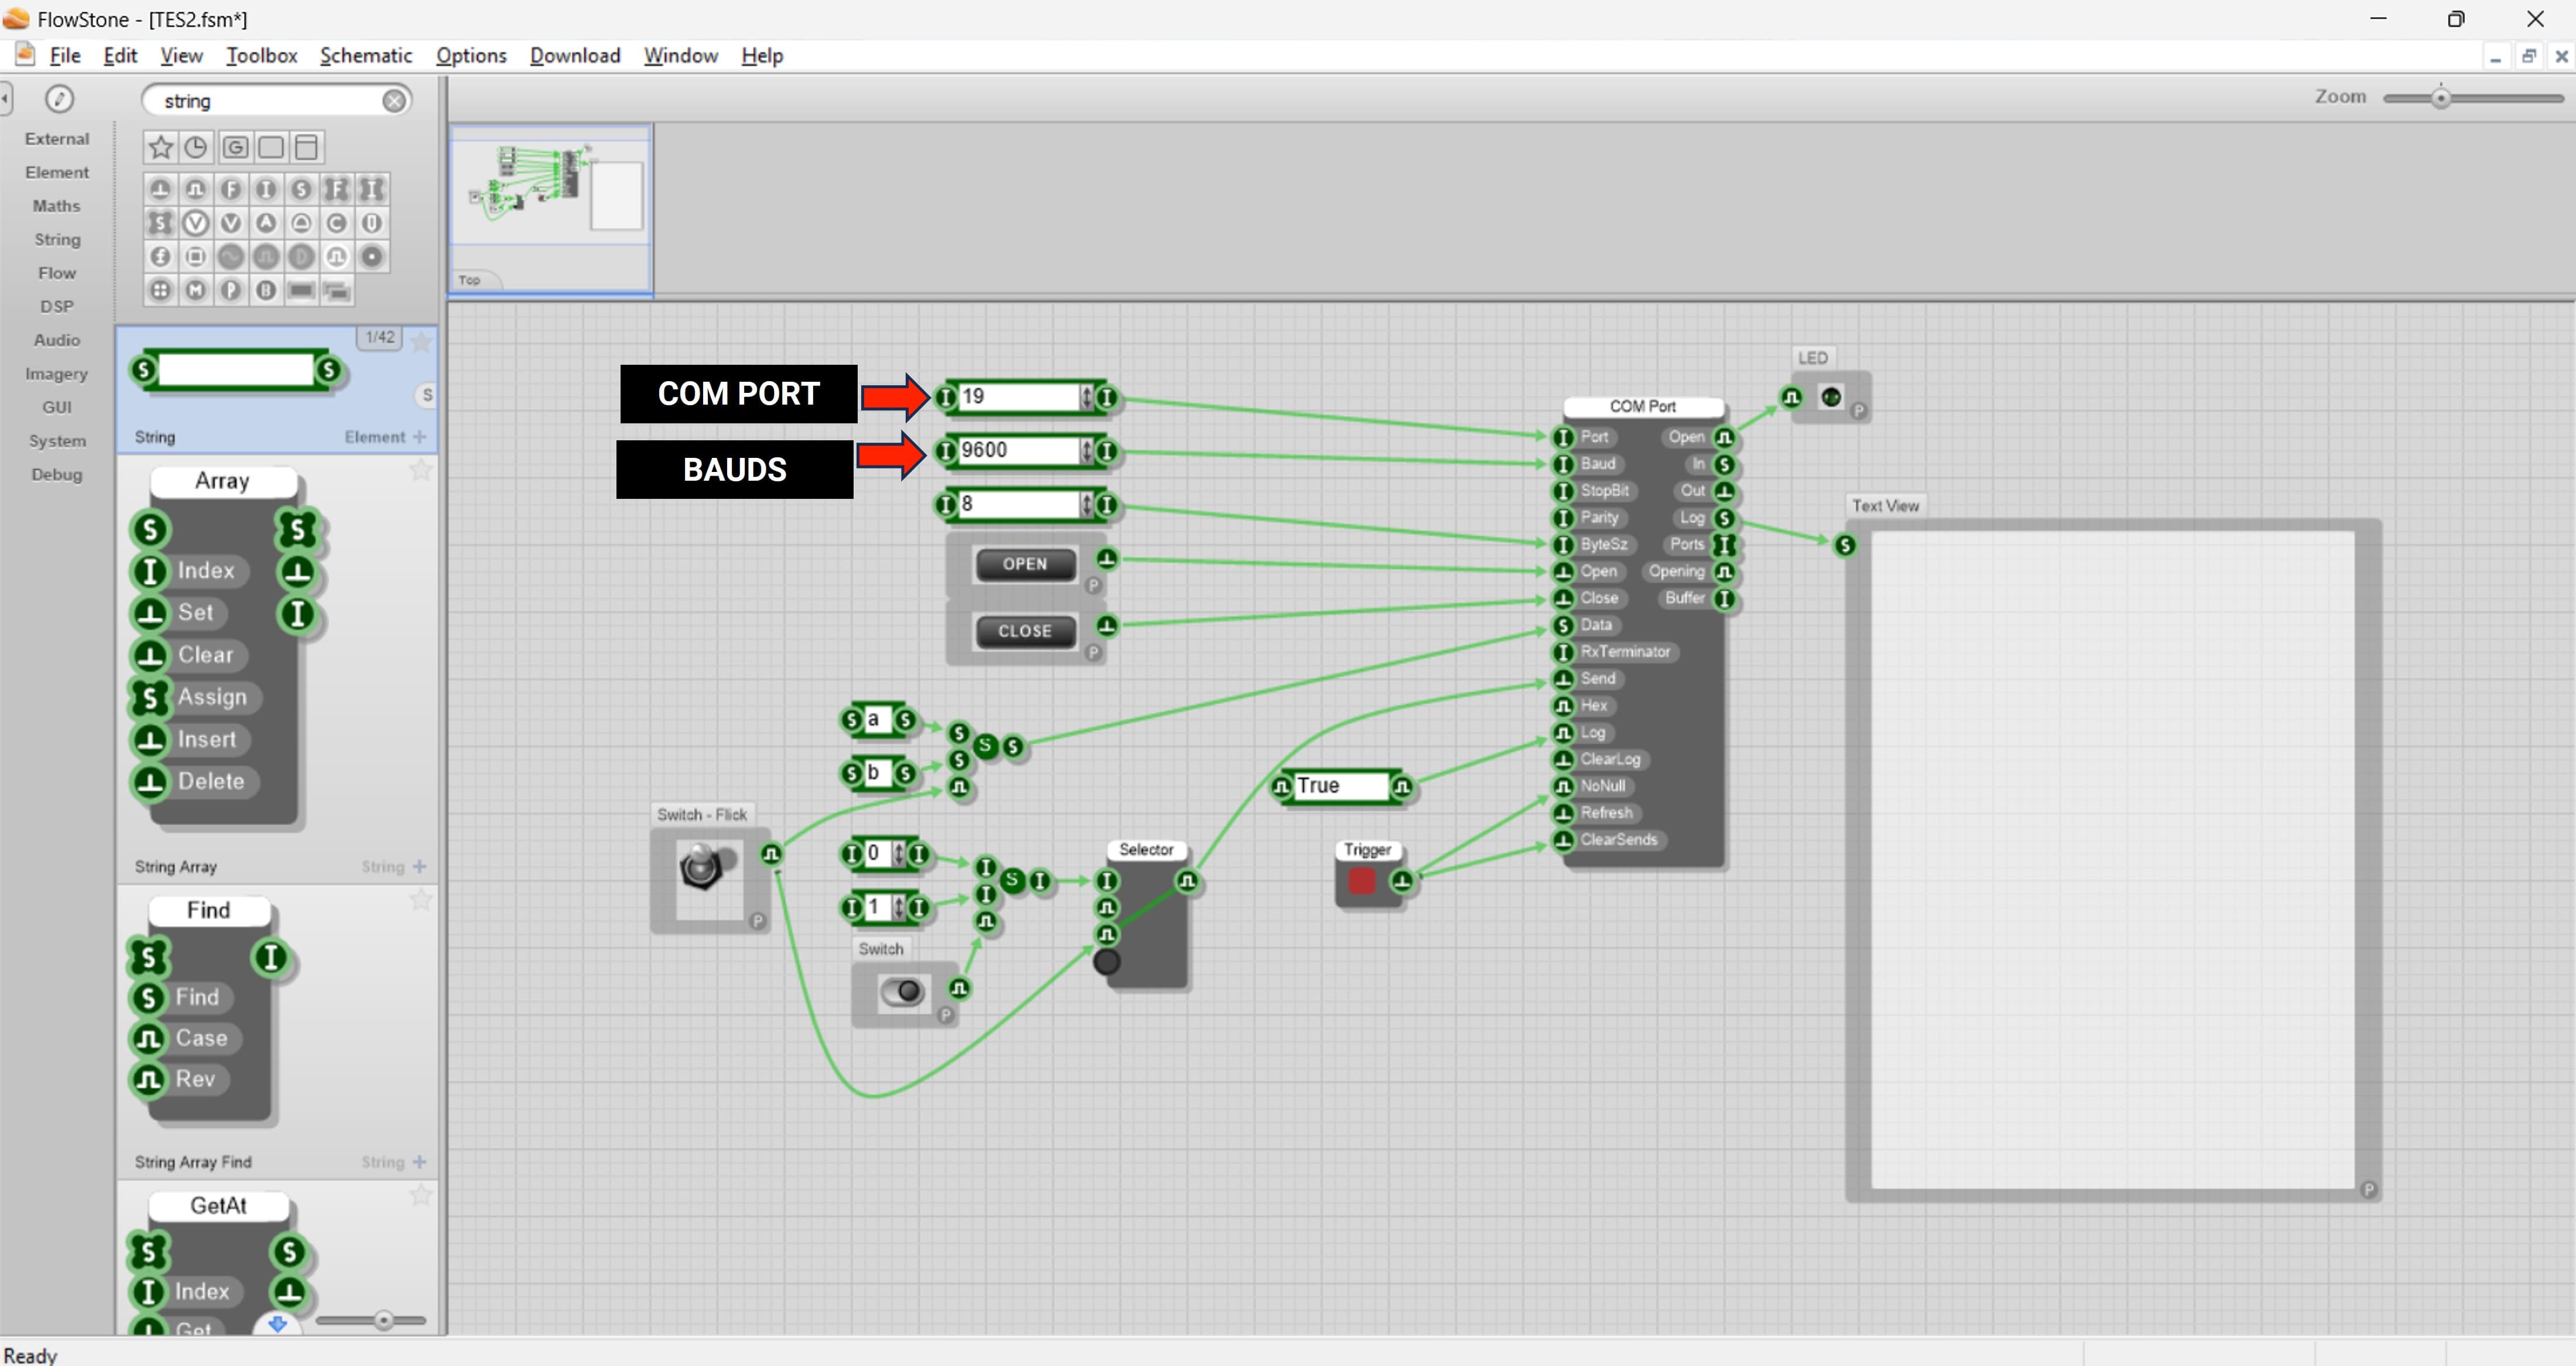Open the Toolbox menu
The height and width of the screenshot is (1366, 2576).
pos(261,56)
